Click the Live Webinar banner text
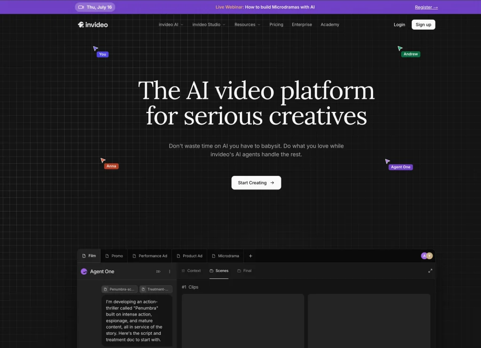Image resolution: width=481 pixels, height=348 pixels. (x=265, y=7)
